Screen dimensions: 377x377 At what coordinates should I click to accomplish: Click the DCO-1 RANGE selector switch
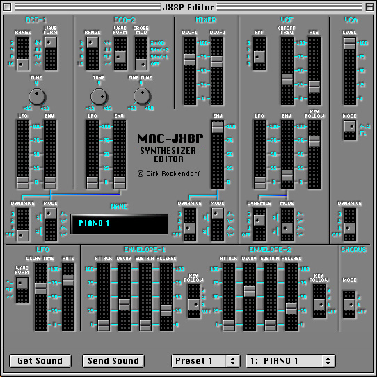point(23,54)
